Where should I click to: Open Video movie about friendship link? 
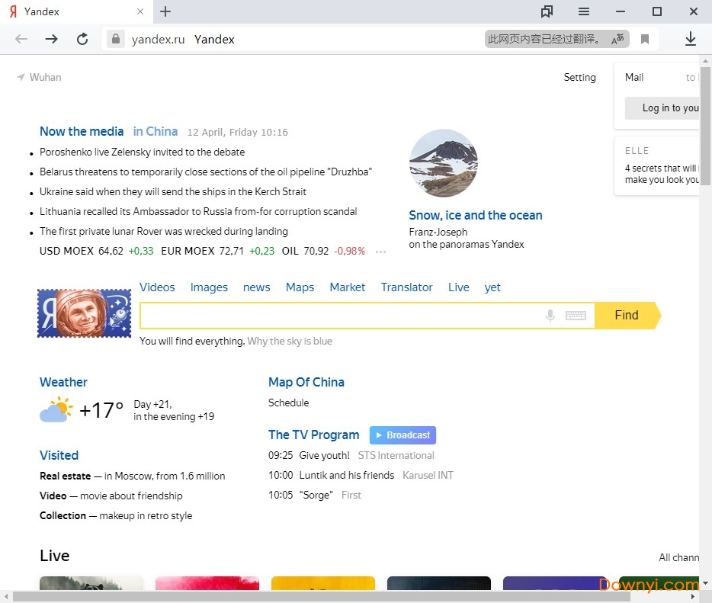pos(111,496)
